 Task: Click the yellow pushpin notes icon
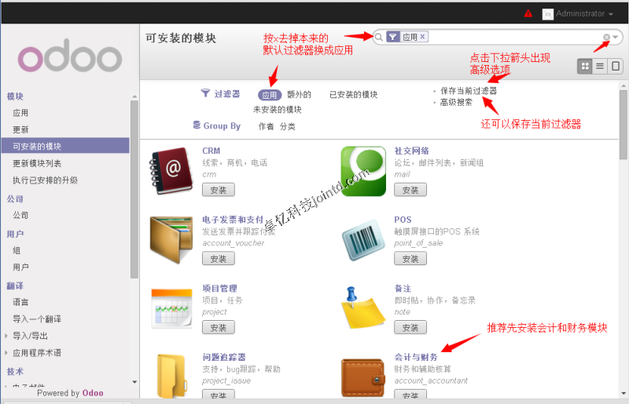(x=362, y=308)
